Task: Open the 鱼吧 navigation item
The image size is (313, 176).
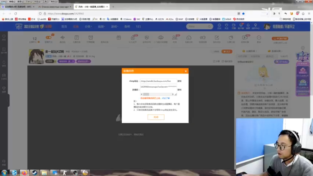Action: pos(127,27)
